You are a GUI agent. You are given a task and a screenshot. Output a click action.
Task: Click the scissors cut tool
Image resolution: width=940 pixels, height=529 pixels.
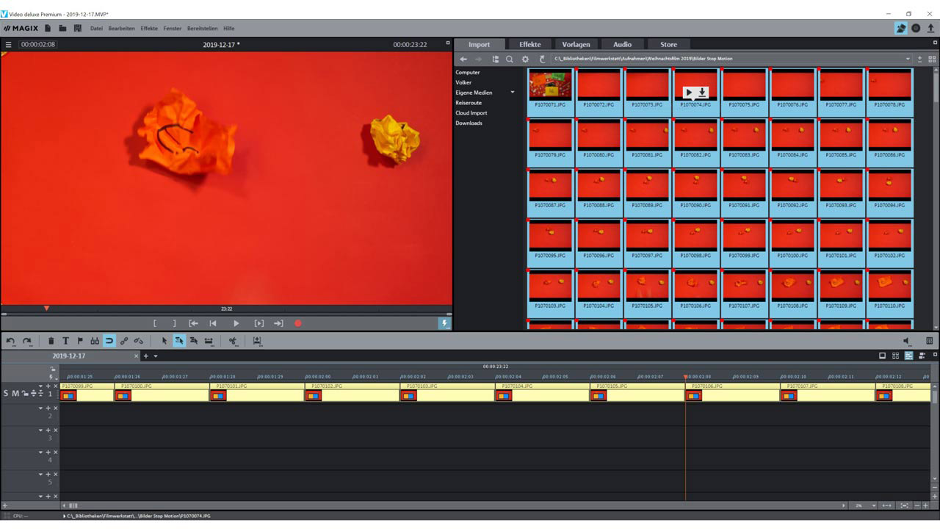click(x=233, y=341)
